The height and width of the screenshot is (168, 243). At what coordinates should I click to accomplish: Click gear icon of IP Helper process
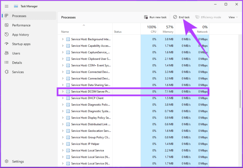[x=68, y=144]
